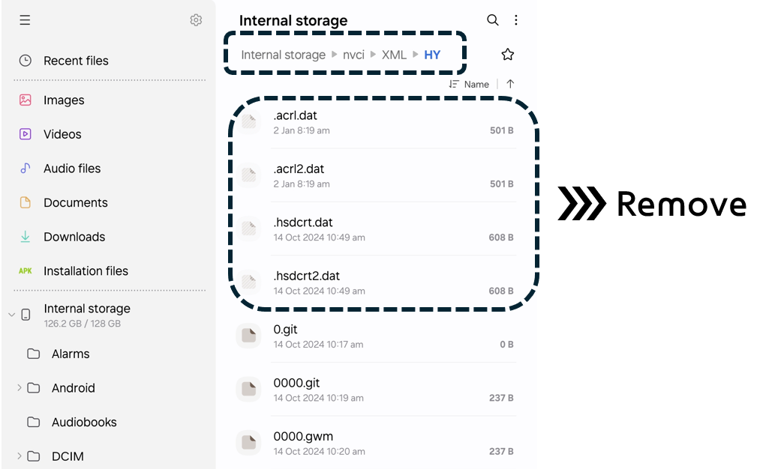
Task: Click the Audio files note icon
Action: pos(26,169)
